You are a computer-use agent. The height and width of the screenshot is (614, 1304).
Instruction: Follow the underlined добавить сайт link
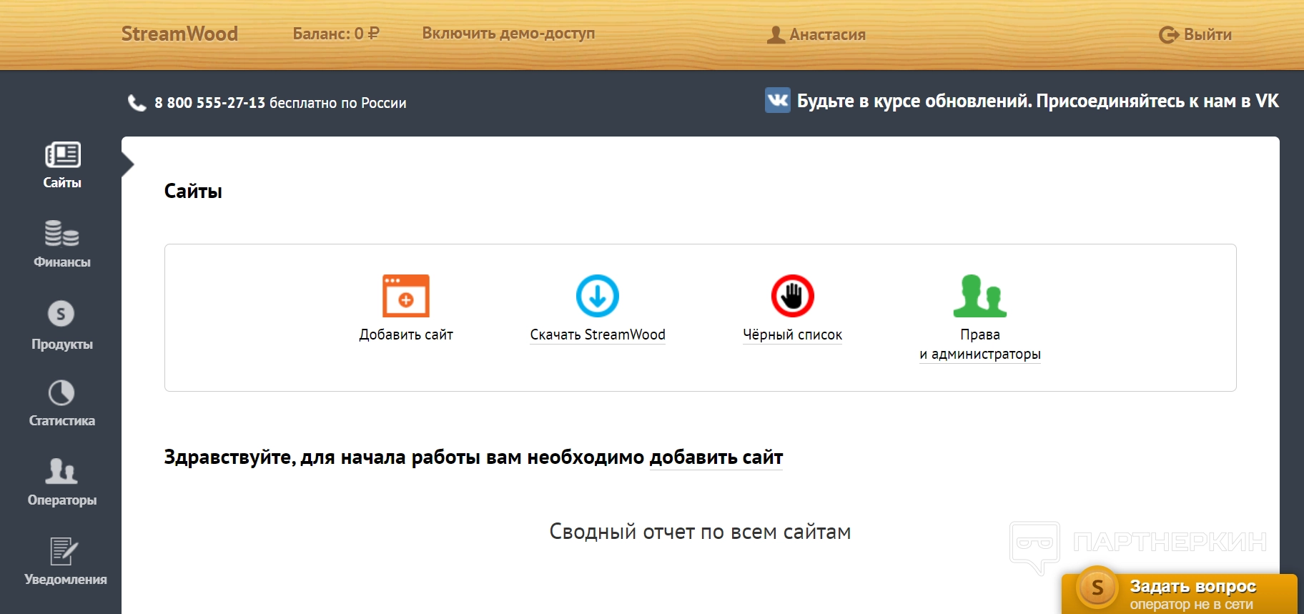point(716,457)
